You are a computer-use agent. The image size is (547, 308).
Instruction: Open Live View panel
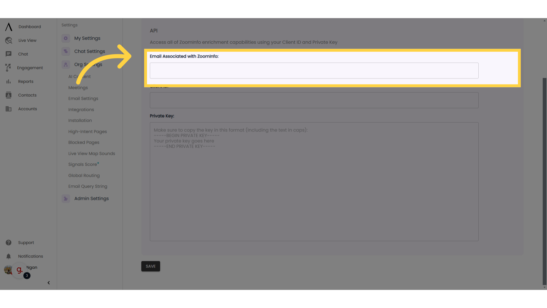27,40
